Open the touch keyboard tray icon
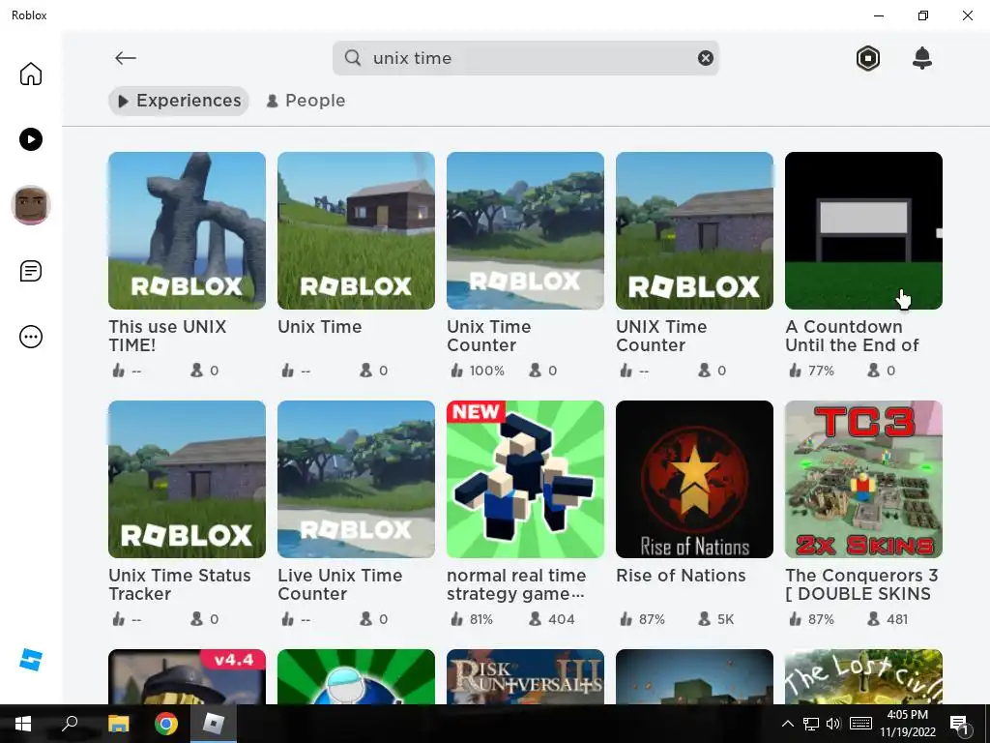The image size is (990, 743). 860,724
